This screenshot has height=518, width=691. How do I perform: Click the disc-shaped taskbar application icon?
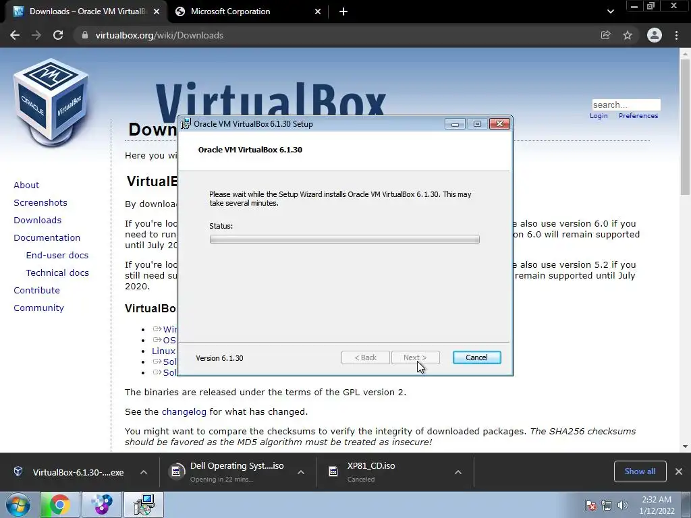(102, 505)
